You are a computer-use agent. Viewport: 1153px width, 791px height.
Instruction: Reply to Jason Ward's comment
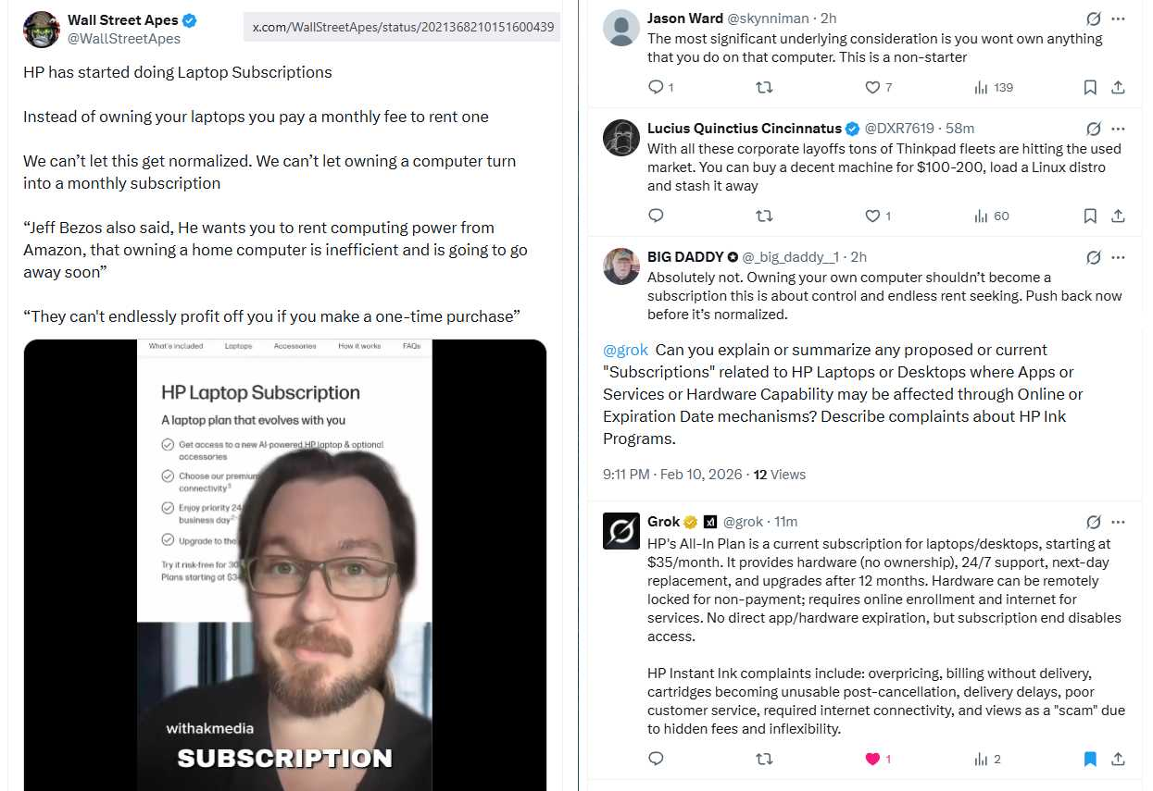(656, 87)
